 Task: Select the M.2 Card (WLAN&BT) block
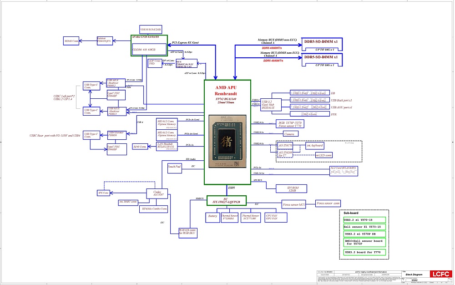(344, 171)
